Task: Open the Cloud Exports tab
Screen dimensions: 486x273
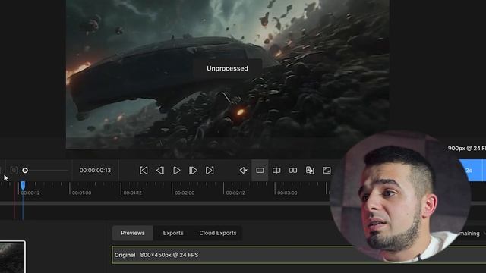Action: click(x=218, y=233)
